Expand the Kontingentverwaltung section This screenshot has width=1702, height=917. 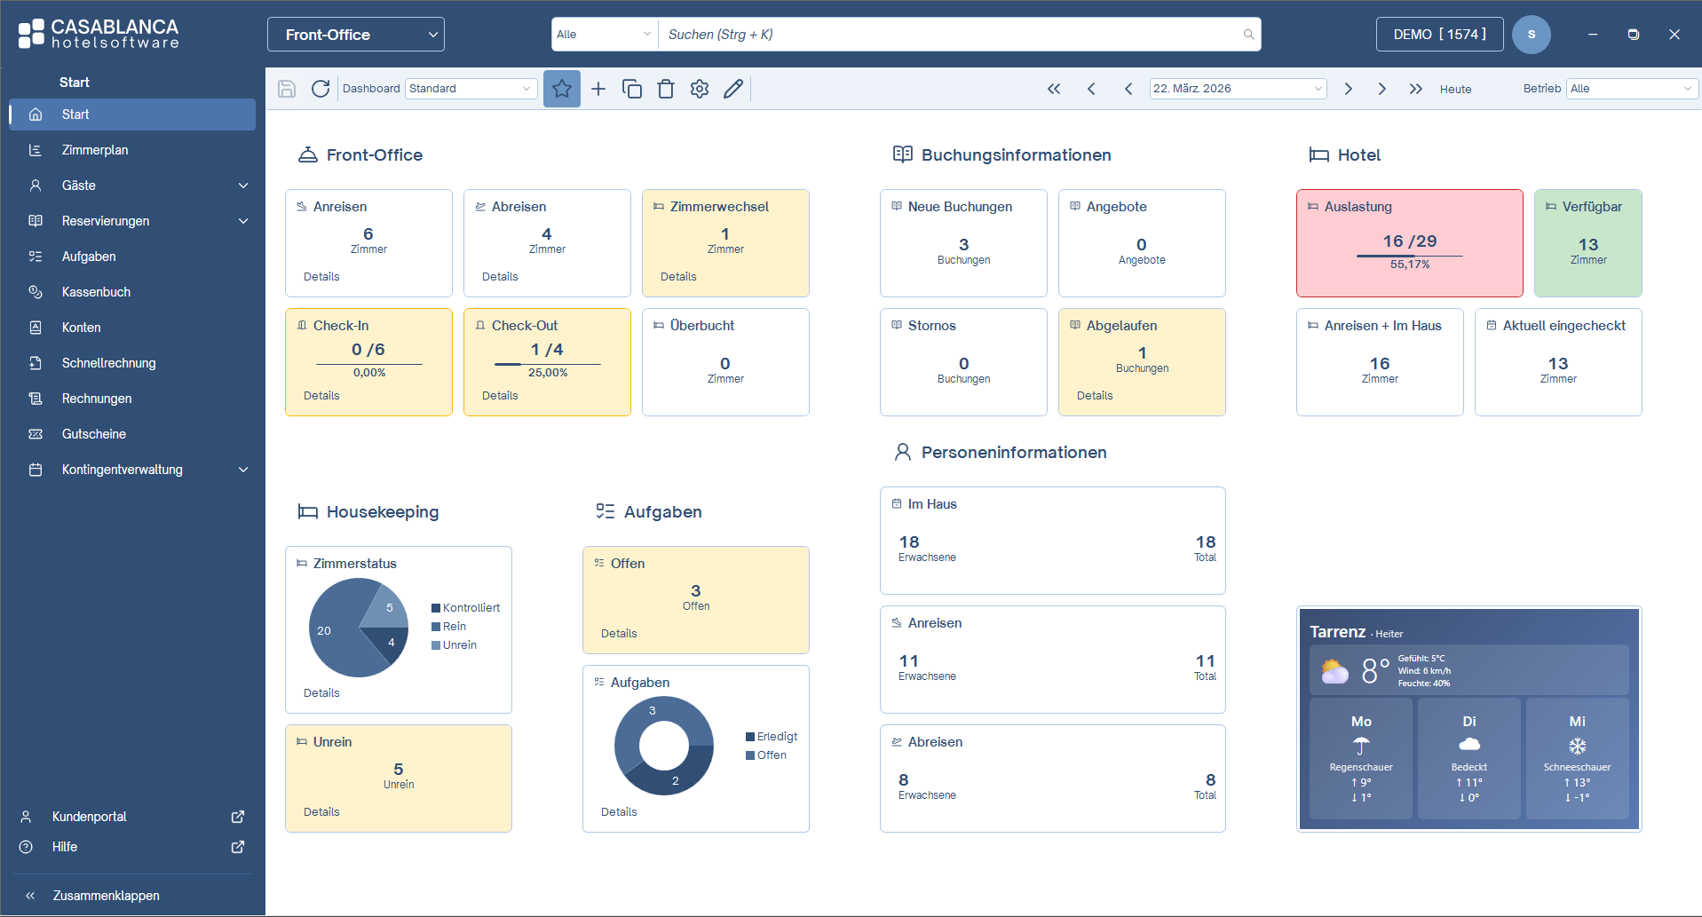133,469
